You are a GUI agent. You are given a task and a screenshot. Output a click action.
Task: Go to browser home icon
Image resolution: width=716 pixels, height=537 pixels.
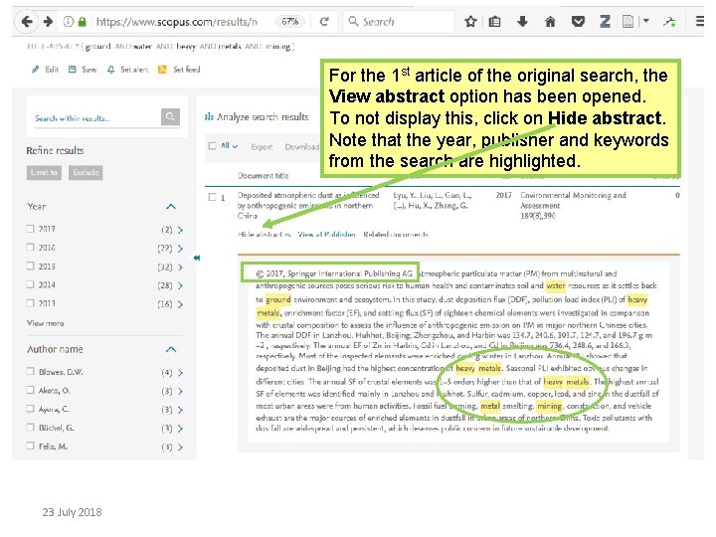pyautogui.click(x=550, y=22)
